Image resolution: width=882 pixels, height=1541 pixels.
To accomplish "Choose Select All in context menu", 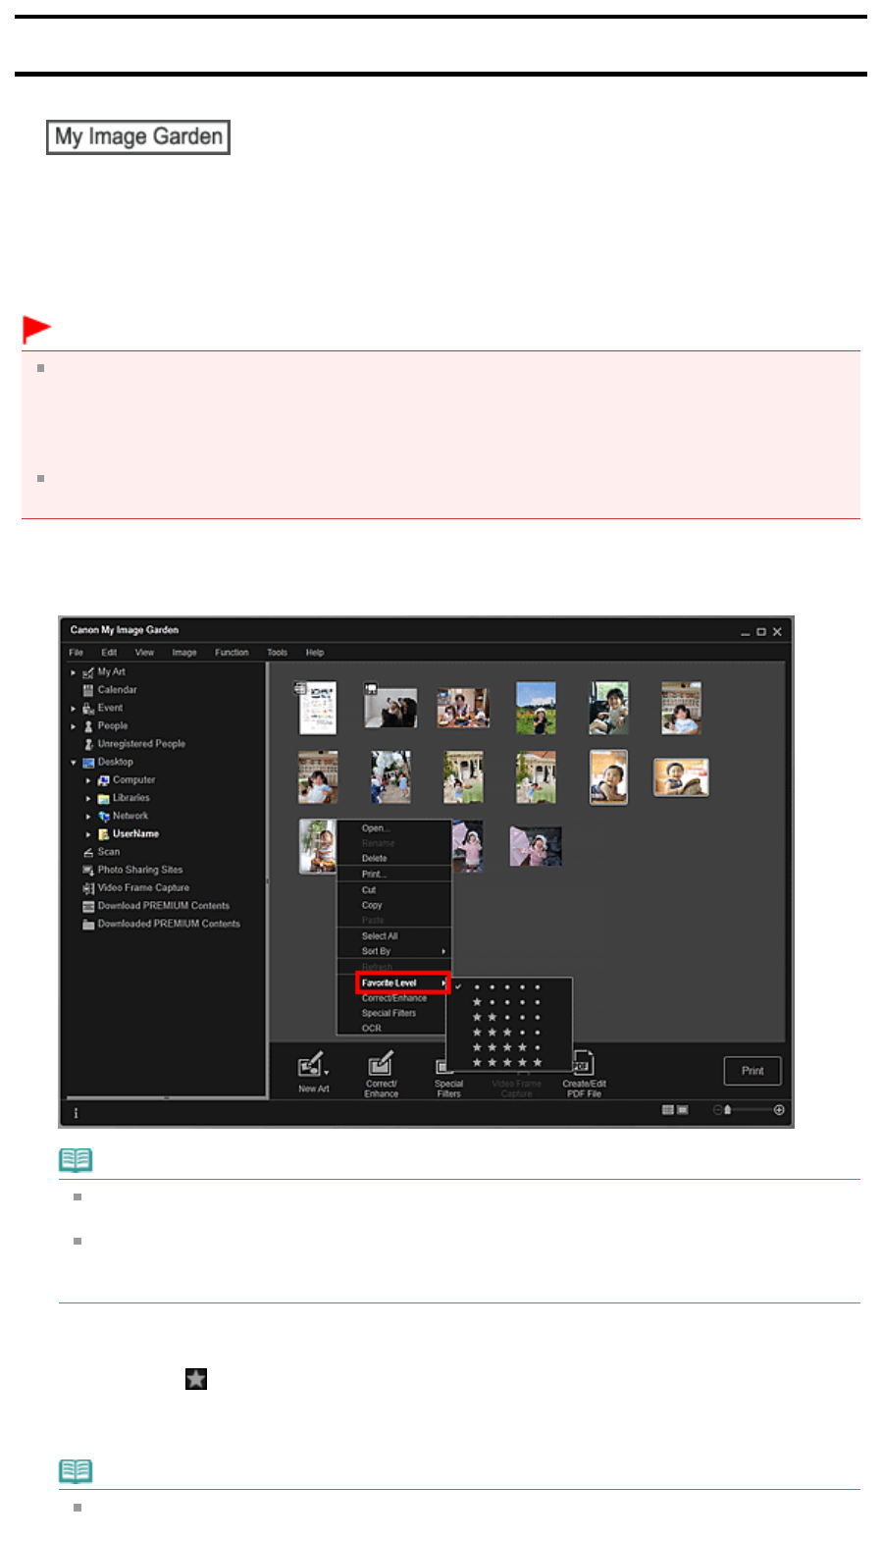I will [380, 936].
